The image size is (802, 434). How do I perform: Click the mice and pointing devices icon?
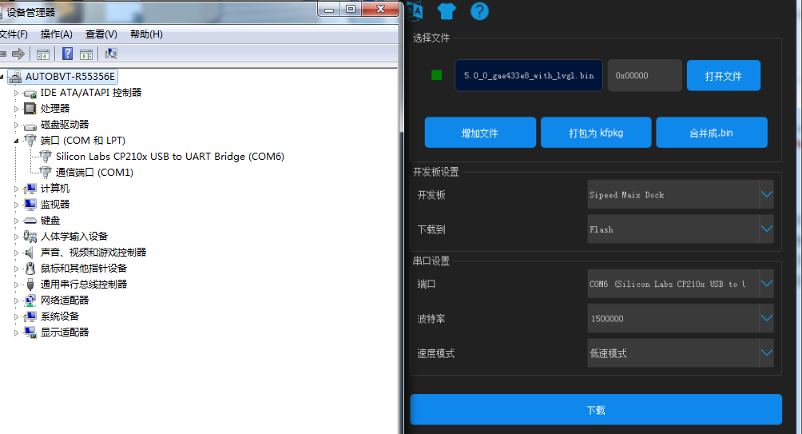30,269
